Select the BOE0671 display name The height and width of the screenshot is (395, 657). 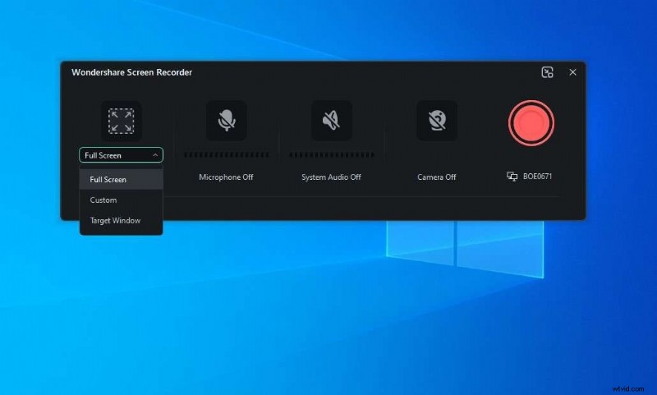tap(539, 177)
